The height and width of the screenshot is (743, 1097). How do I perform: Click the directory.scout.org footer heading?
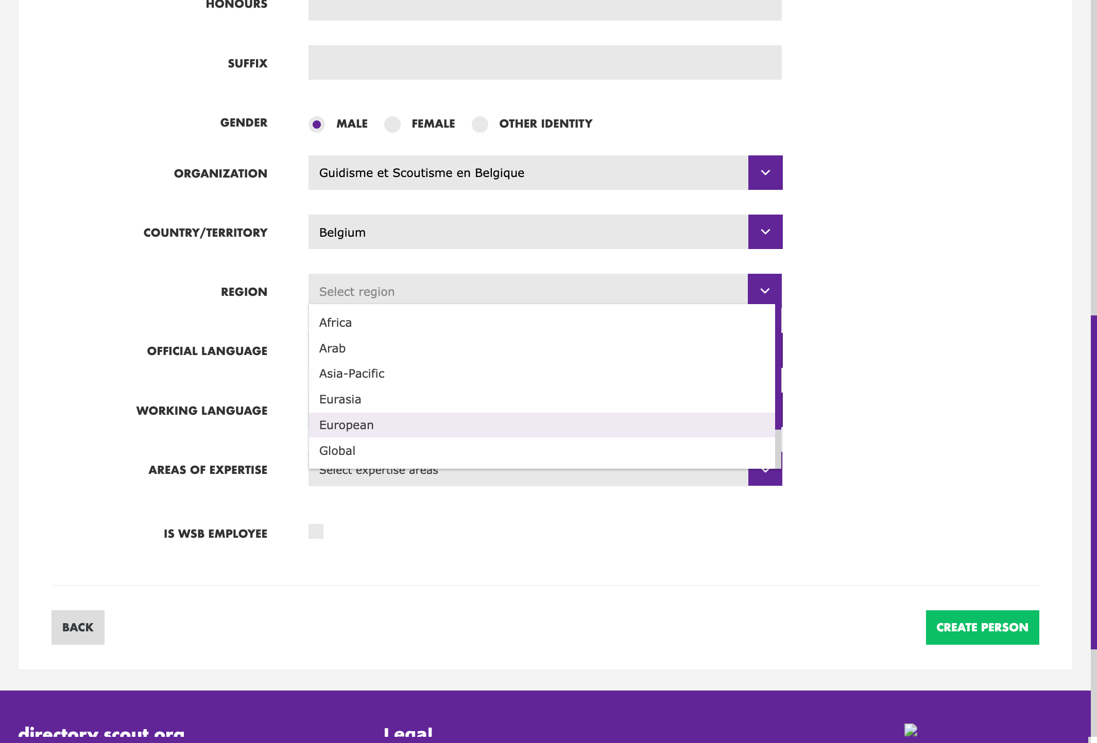click(101, 733)
